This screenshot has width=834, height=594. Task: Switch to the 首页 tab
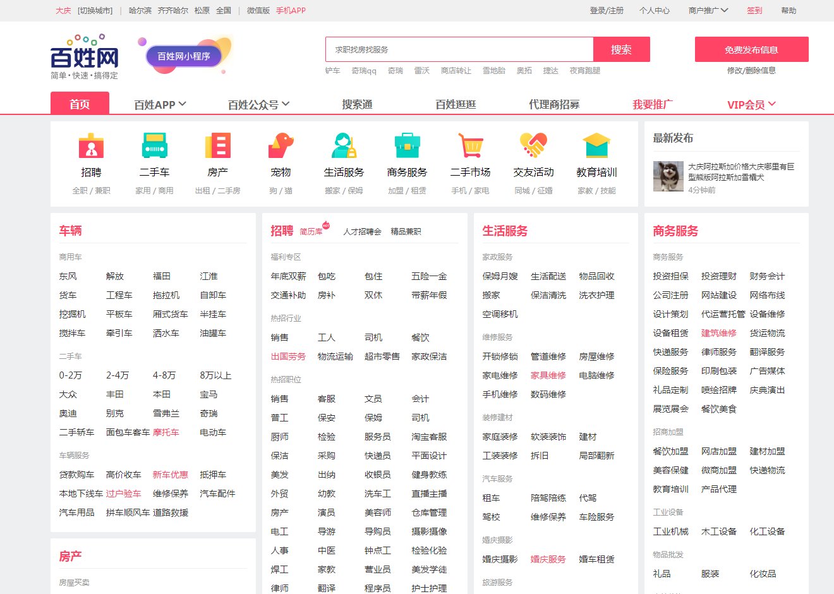click(80, 103)
